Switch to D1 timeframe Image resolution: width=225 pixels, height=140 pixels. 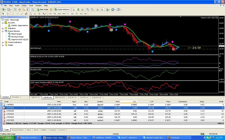click(77, 14)
